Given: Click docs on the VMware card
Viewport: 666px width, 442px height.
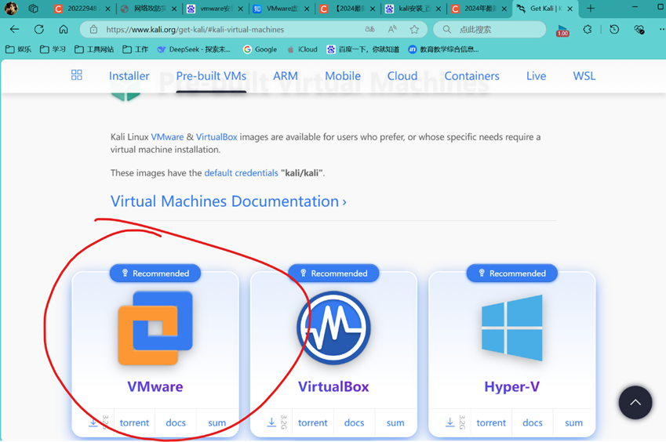Looking at the screenshot, I should point(176,422).
